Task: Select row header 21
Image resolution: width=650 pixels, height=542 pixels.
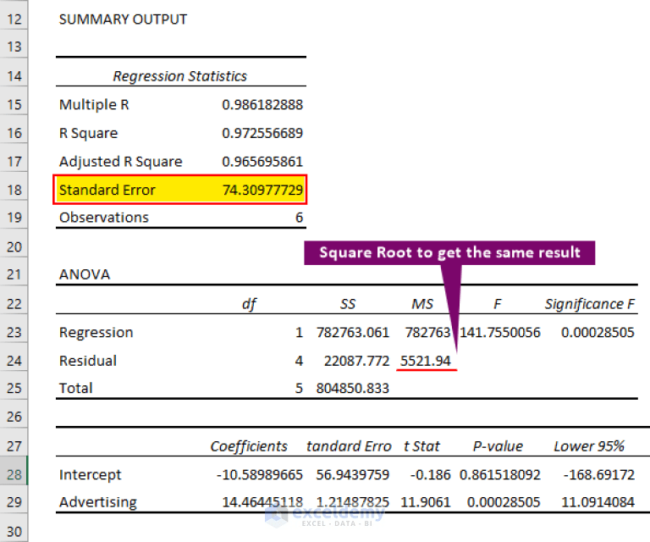Action: point(14,274)
